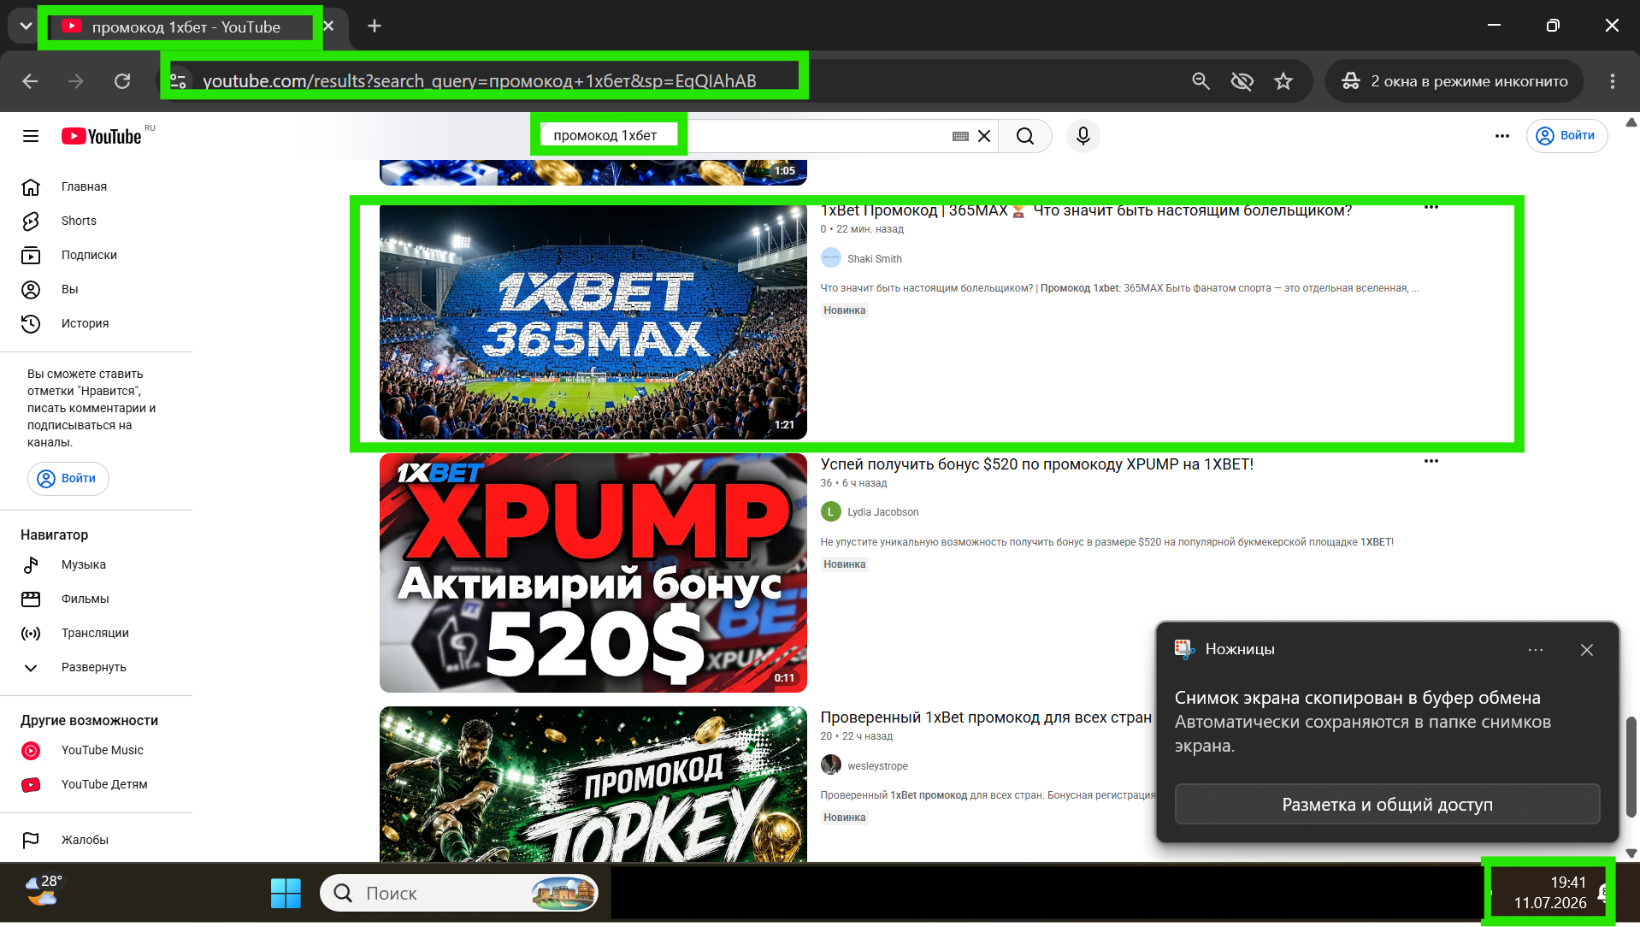Open 'Проверенный 1xBet промокод' video title

(986, 717)
